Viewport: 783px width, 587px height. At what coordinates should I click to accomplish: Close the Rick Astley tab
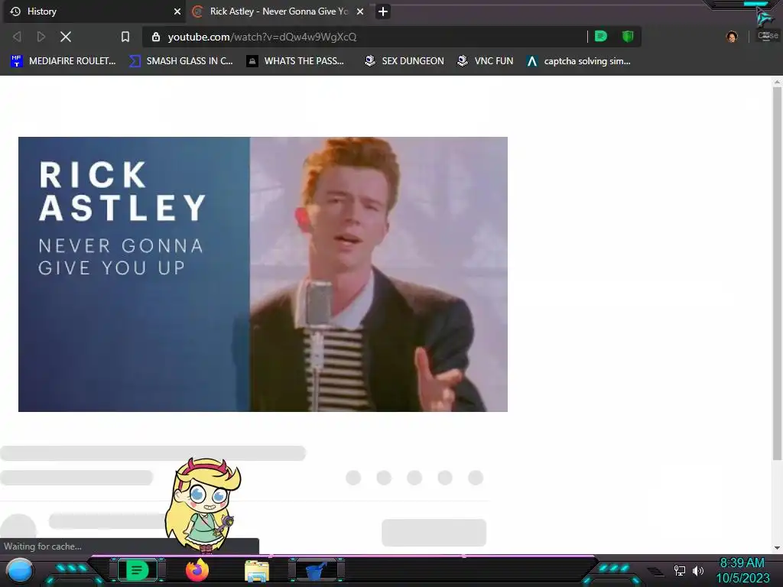[360, 11]
